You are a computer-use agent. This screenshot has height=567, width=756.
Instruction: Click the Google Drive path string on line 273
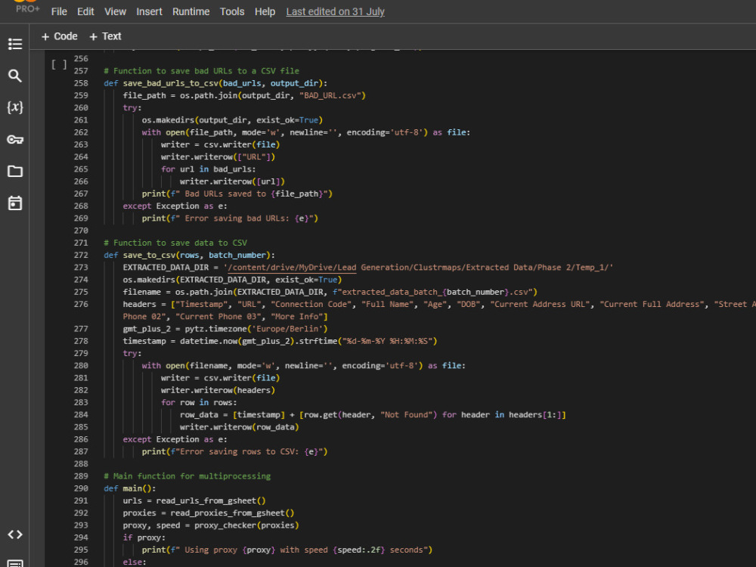418,268
